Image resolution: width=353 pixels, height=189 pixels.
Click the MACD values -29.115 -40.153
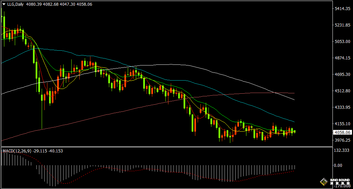tap(48, 151)
